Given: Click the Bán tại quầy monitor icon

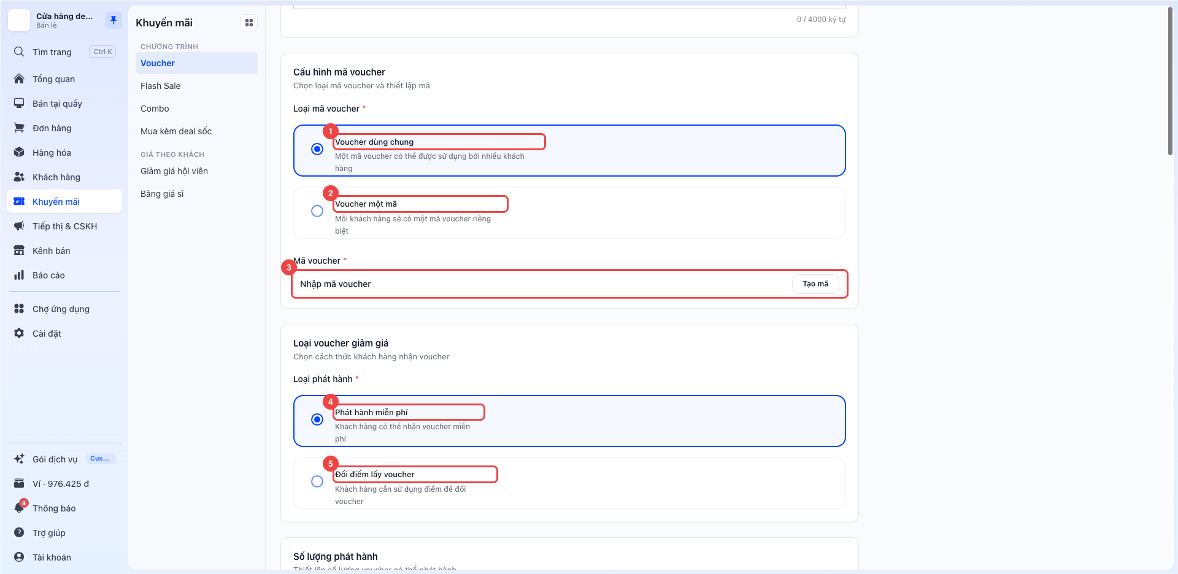Looking at the screenshot, I should 19,104.
